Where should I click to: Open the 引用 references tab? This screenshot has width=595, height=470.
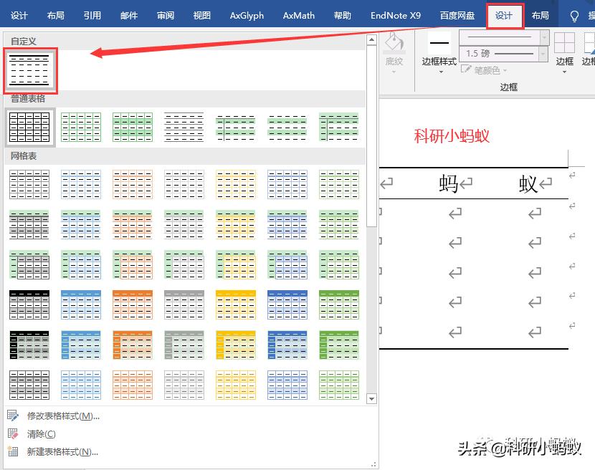click(92, 16)
